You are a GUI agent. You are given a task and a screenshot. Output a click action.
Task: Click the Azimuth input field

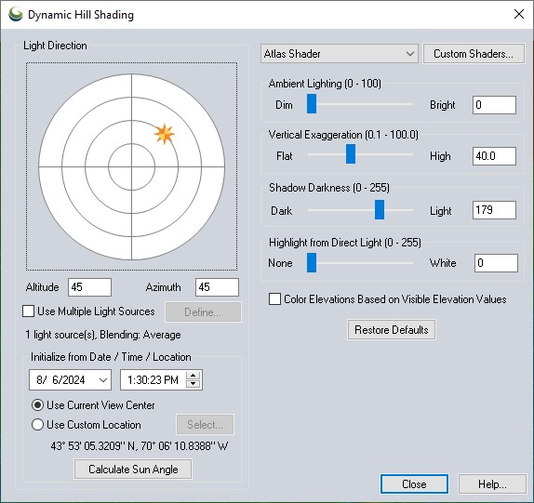point(217,287)
